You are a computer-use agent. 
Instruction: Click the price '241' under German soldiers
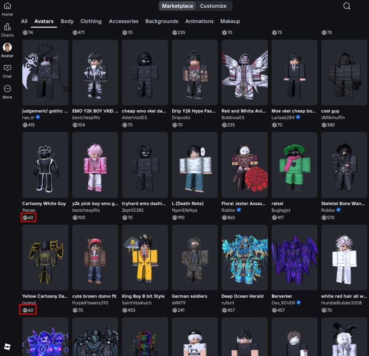181,310
